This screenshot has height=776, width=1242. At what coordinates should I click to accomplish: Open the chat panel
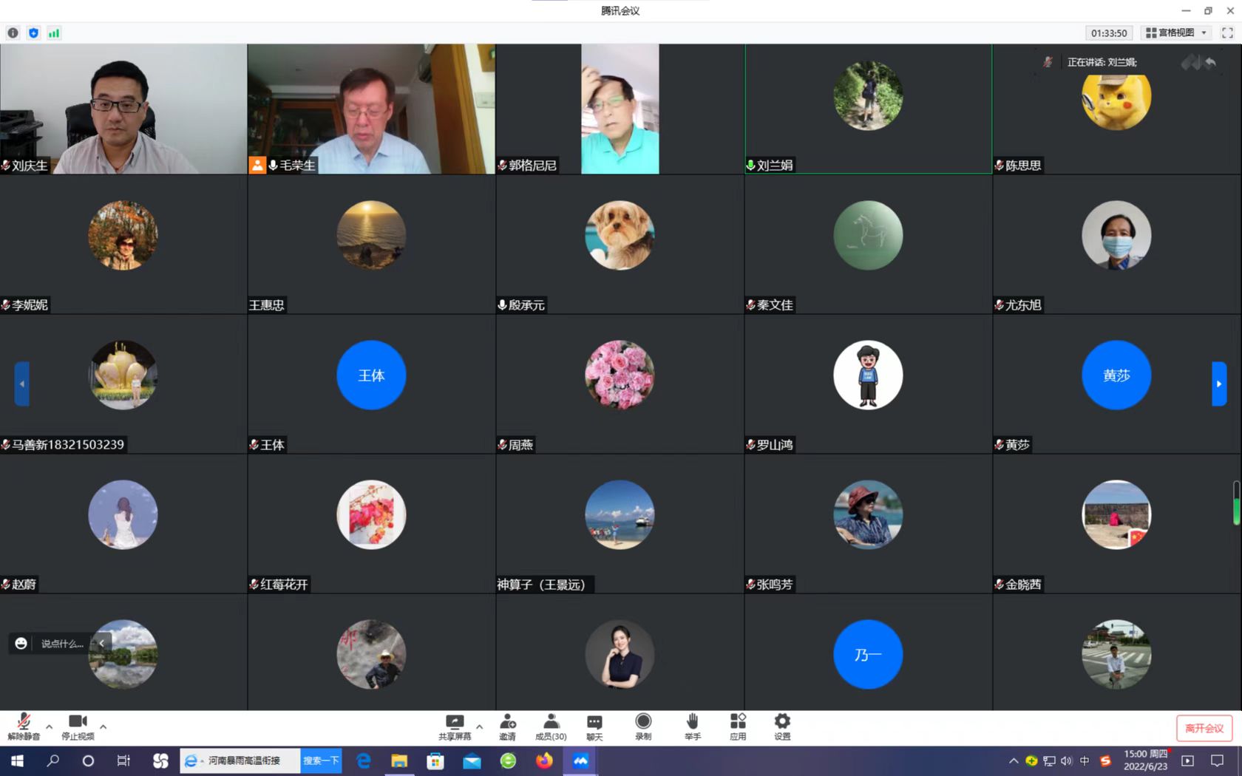(594, 726)
